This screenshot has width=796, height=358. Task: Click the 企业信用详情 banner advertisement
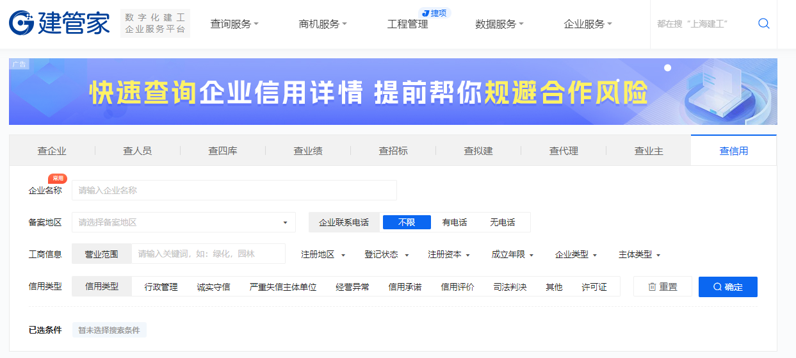[393, 92]
